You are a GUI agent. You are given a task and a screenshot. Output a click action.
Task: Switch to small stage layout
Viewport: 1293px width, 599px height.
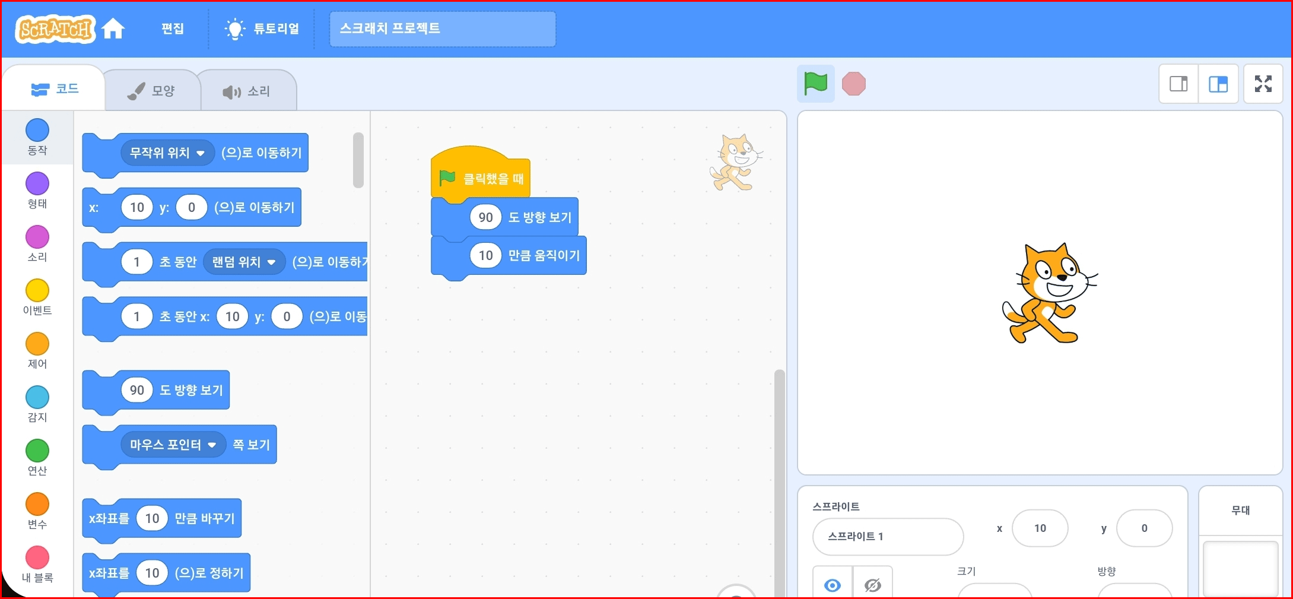[x=1178, y=84]
